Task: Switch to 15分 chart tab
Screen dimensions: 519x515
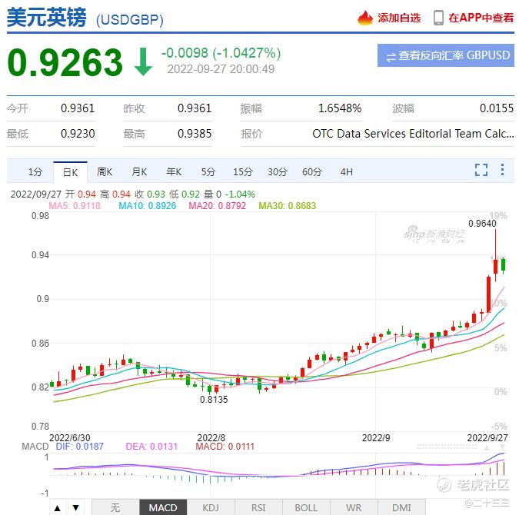Action: (x=243, y=172)
